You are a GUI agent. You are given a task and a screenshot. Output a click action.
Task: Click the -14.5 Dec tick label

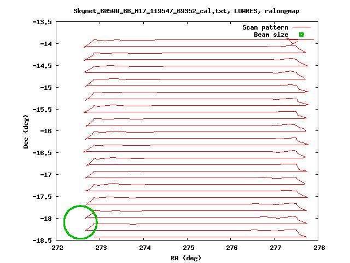[x=42, y=66]
